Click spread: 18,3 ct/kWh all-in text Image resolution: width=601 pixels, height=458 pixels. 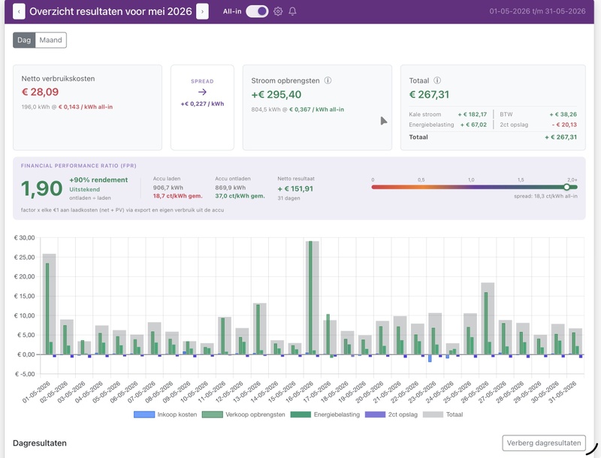[x=545, y=196]
